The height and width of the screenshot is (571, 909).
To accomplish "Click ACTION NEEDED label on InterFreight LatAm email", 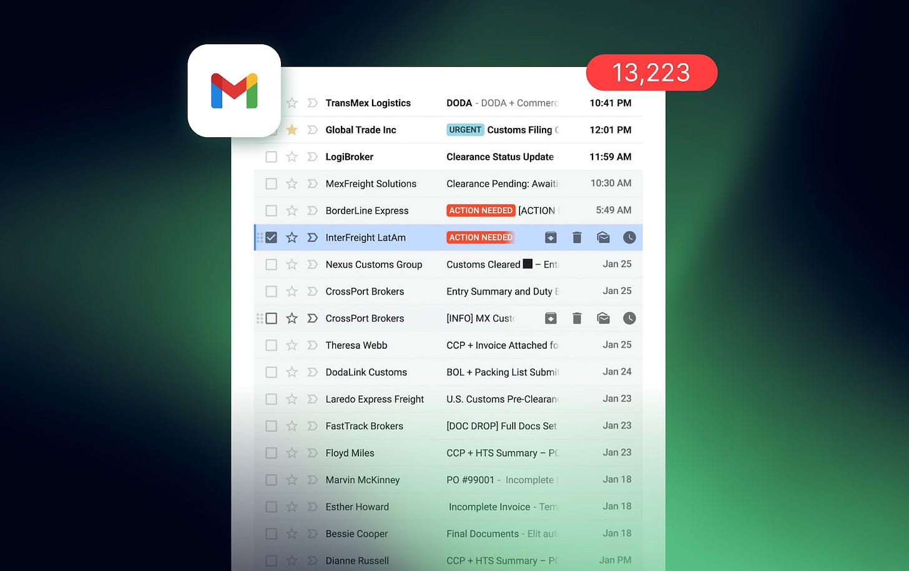I will click(x=481, y=237).
